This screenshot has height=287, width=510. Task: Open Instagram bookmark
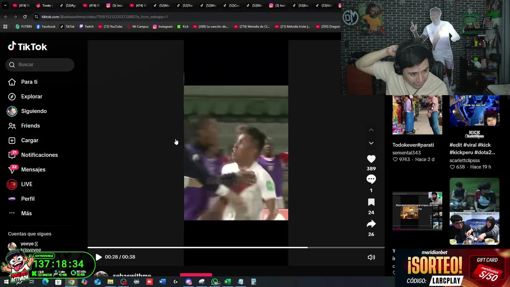(x=163, y=27)
